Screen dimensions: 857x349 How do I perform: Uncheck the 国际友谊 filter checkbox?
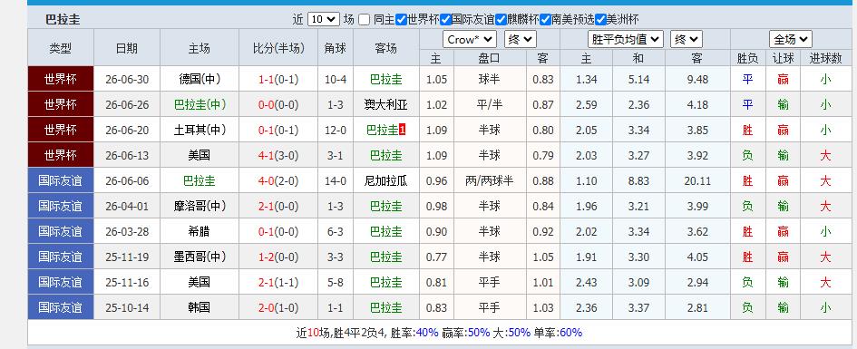click(445, 20)
